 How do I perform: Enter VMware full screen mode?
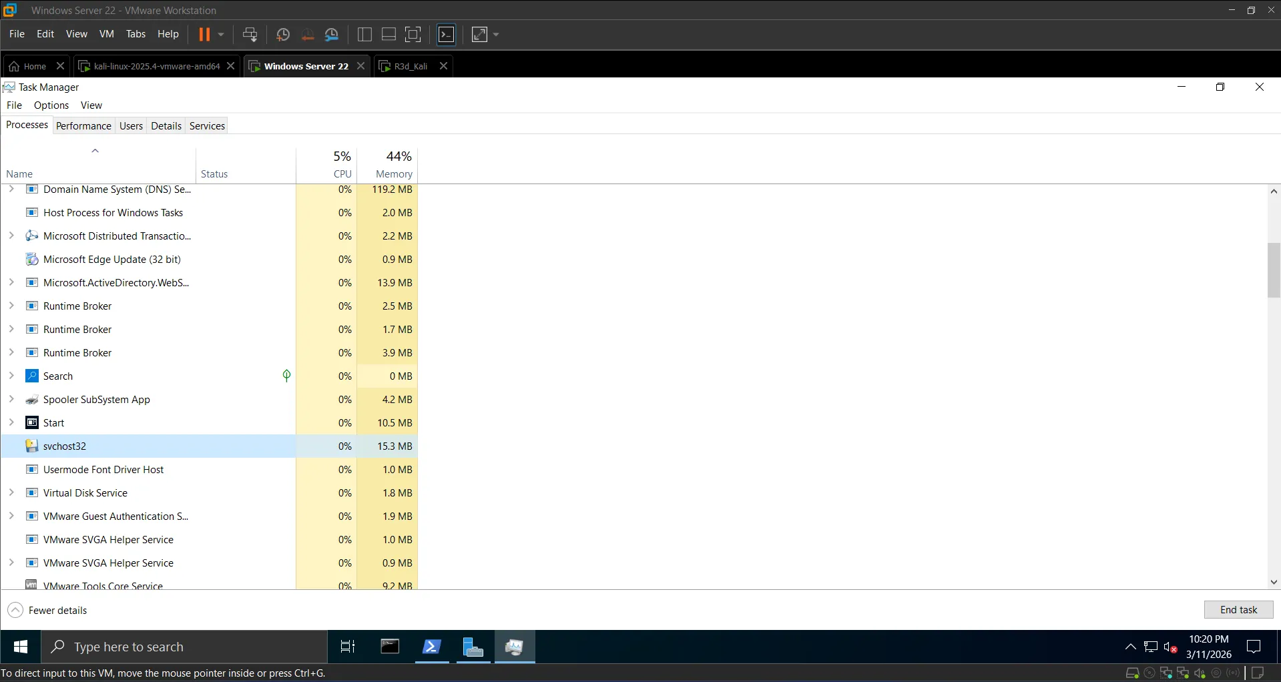[x=413, y=35]
